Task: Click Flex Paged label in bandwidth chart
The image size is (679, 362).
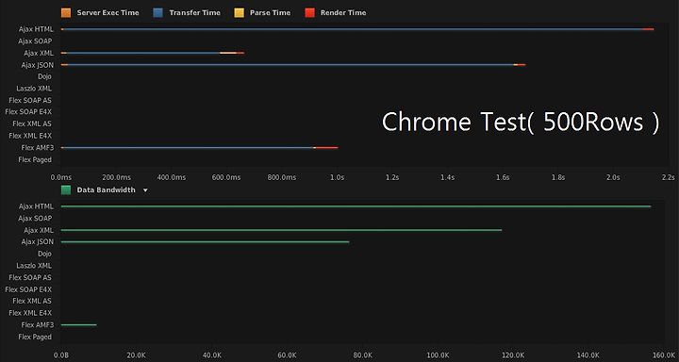Action: click(35, 337)
